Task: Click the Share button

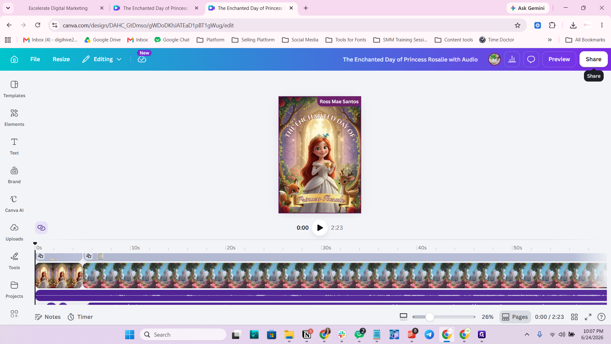Action: point(593,59)
